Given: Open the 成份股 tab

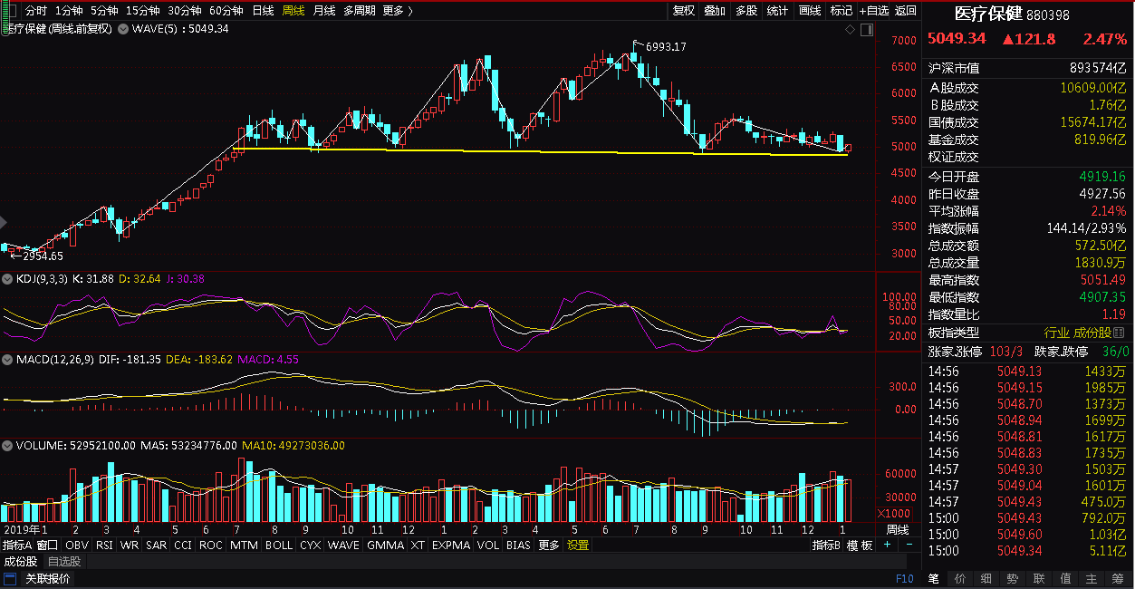Looking at the screenshot, I should pos(20,562).
